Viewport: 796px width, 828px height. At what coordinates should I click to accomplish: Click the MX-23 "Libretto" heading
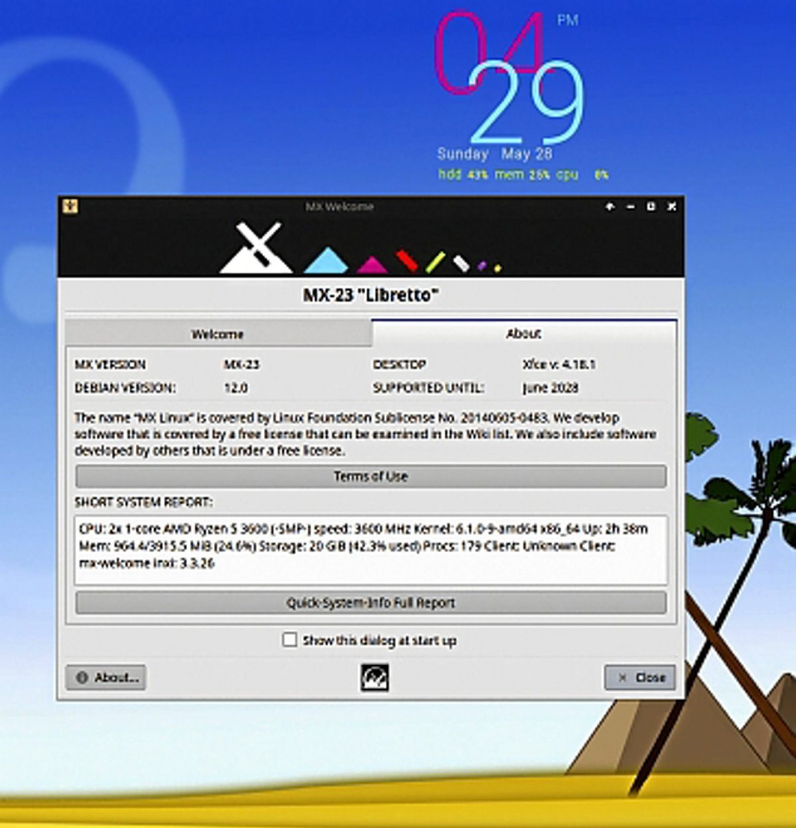click(x=371, y=295)
